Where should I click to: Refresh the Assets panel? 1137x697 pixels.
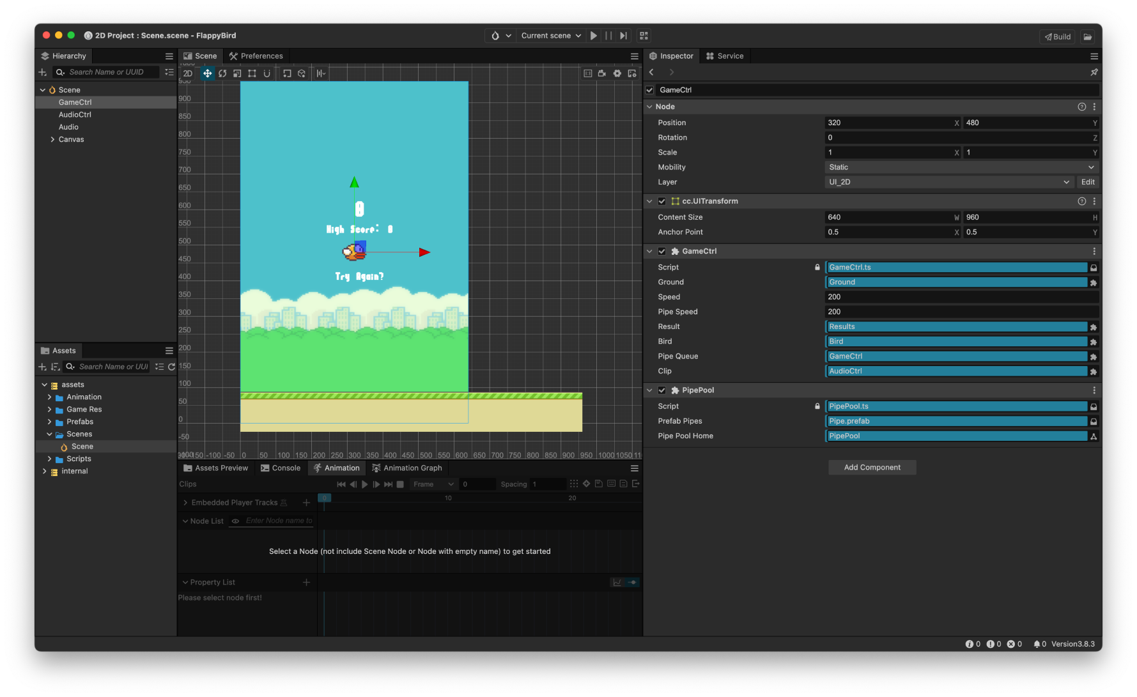click(x=171, y=367)
